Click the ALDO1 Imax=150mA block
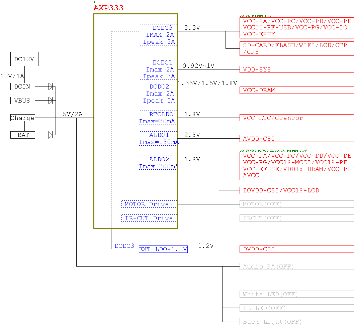Screen dimensions: 354x325 click(158, 139)
